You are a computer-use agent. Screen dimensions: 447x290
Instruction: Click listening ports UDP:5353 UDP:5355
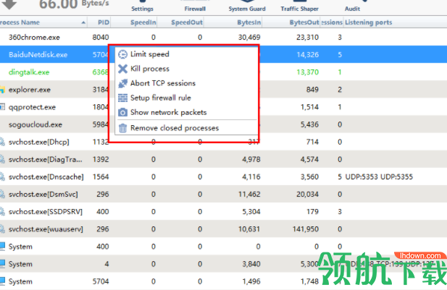pyautogui.click(x=379, y=176)
